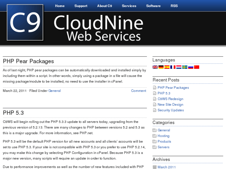Browse the Hosting category

pyautogui.click(x=163, y=136)
